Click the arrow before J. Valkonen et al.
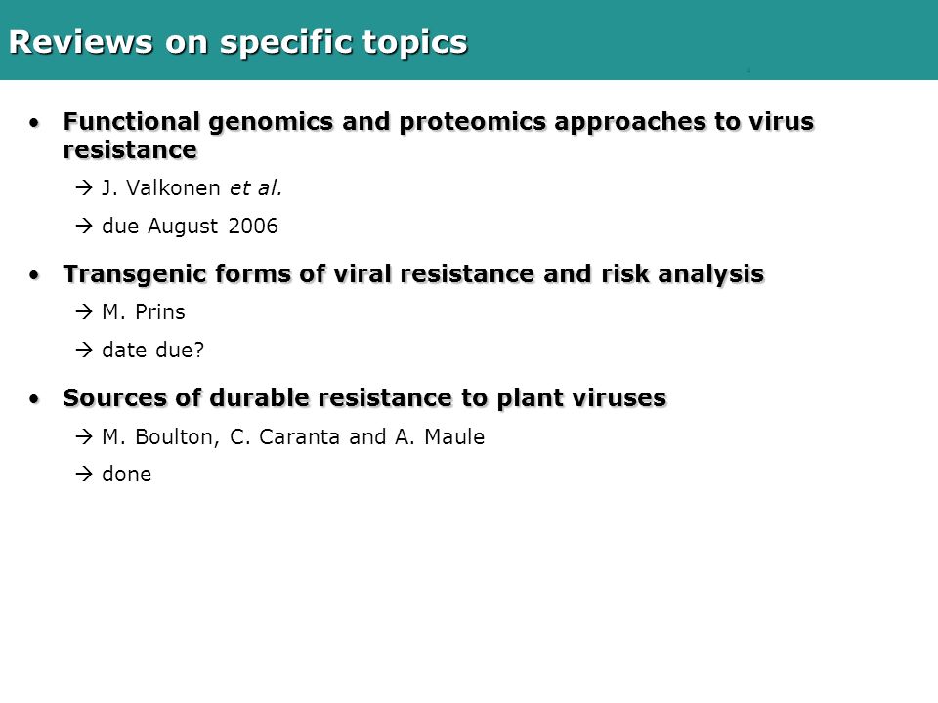This screenshot has height=703, width=938. [84, 188]
